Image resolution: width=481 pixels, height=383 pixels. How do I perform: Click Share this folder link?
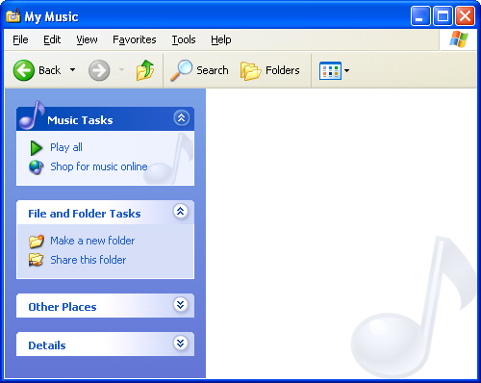tap(89, 260)
